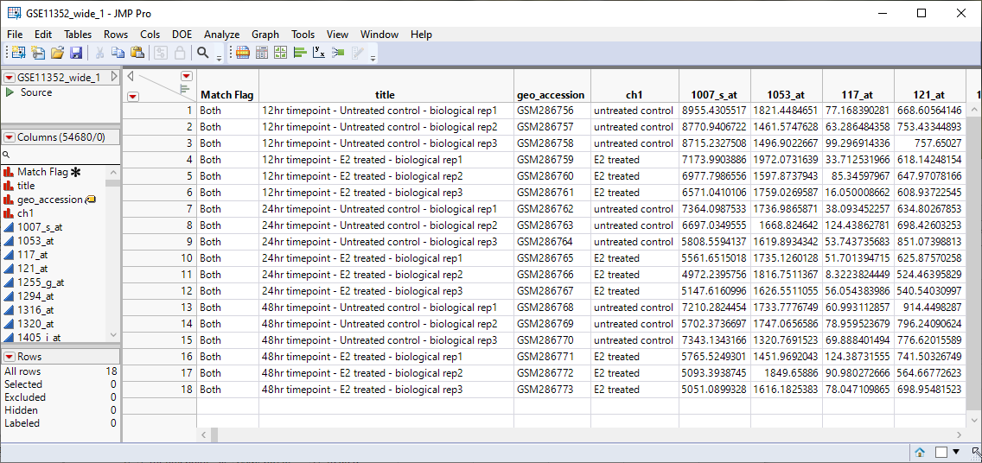Click the Fit Y by X icon
982x463 pixels.
click(x=319, y=54)
